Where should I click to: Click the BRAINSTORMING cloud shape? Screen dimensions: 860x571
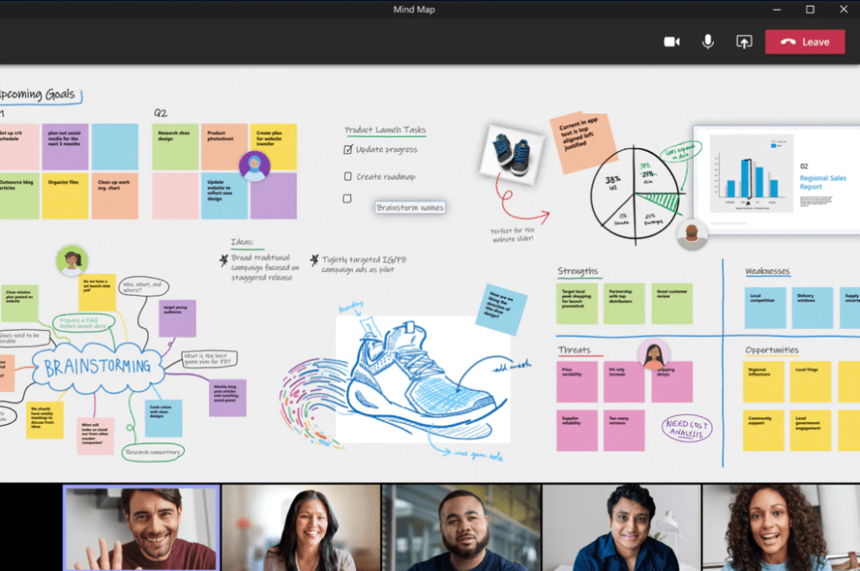(x=97, y=366)
